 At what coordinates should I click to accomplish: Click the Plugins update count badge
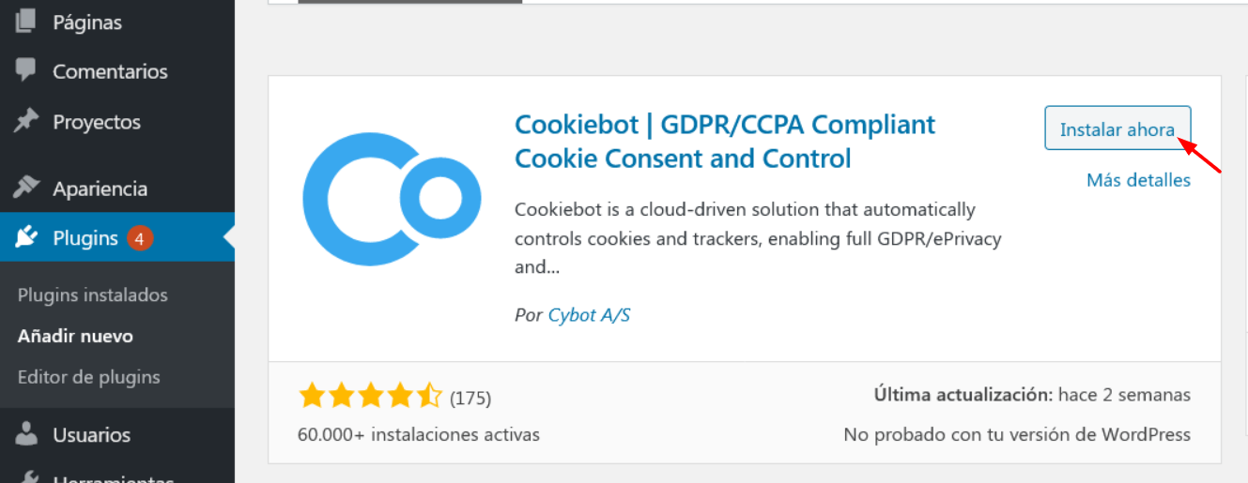(x=139, y=238)
